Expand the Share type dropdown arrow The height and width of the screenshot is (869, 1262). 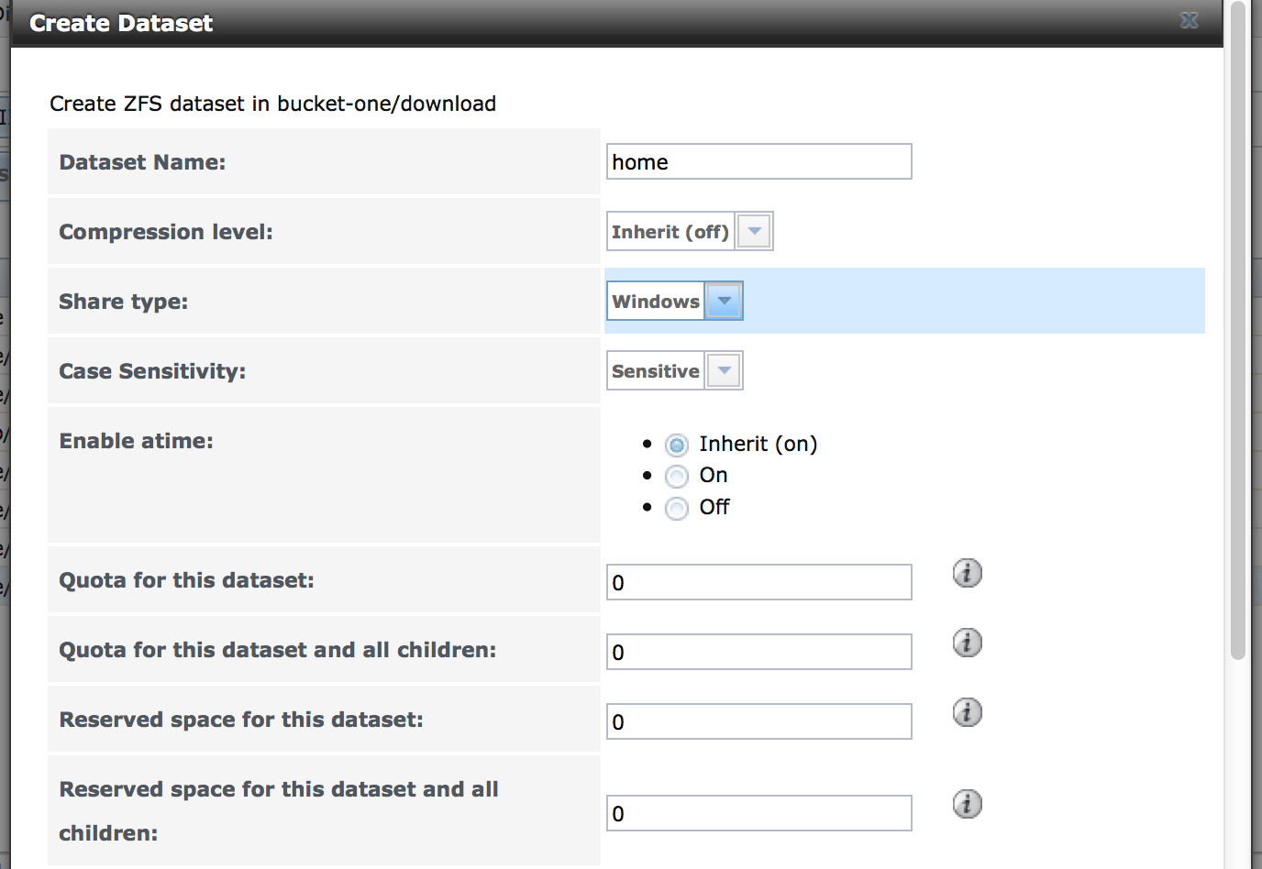[x=724, y=301]
